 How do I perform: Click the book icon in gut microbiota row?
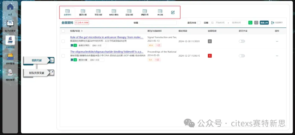pos(72,45)
